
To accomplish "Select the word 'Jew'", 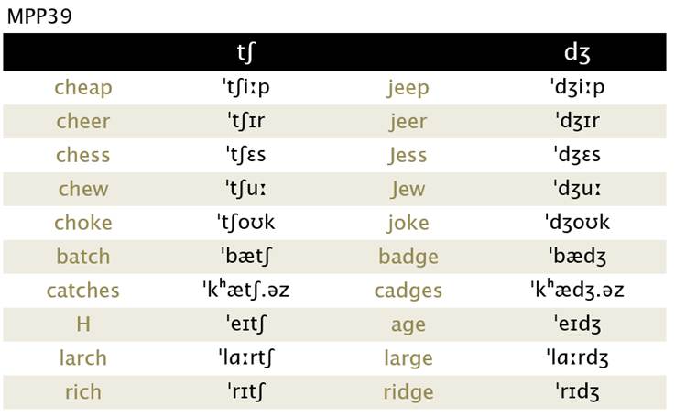I will click(408, 189).
